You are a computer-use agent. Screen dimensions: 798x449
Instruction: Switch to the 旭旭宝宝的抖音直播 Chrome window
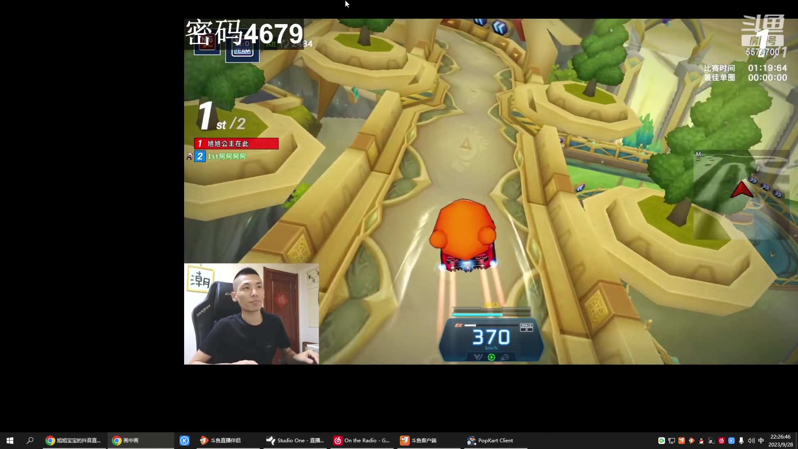tap(74, 440)
